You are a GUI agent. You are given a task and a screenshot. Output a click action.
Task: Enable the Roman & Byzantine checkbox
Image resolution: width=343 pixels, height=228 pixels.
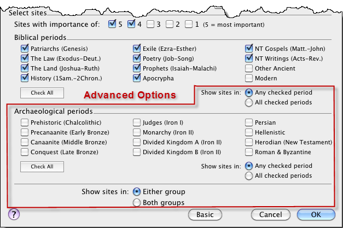click(249, 152)
